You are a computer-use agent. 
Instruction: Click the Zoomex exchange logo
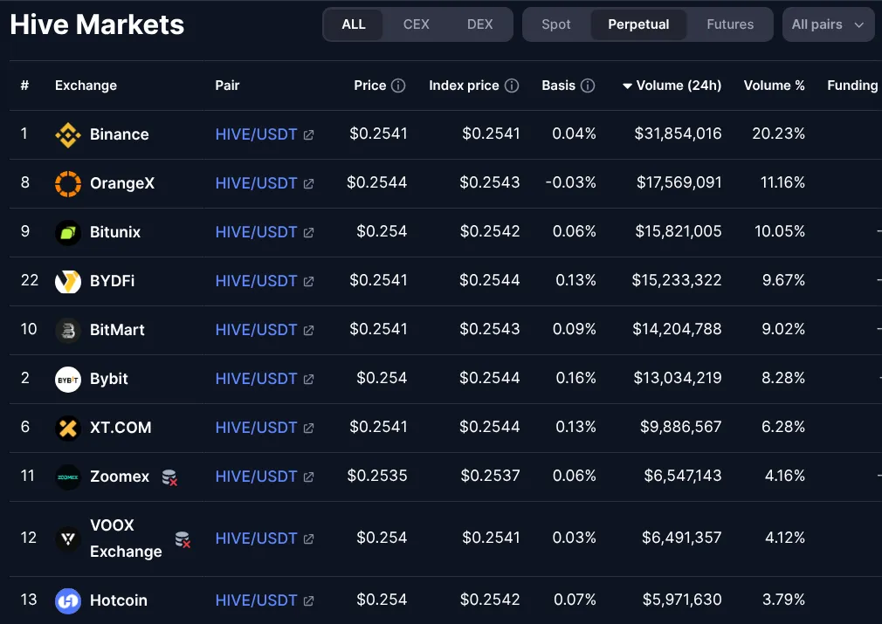click(x=68, y=477)
